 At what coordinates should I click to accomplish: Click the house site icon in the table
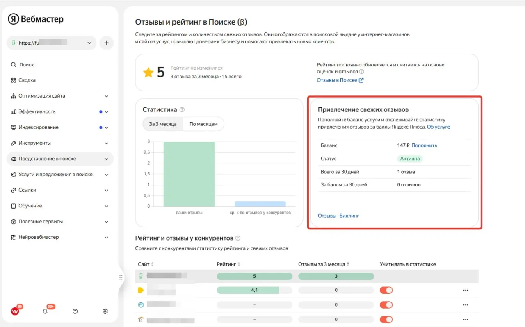pos(140,319)
